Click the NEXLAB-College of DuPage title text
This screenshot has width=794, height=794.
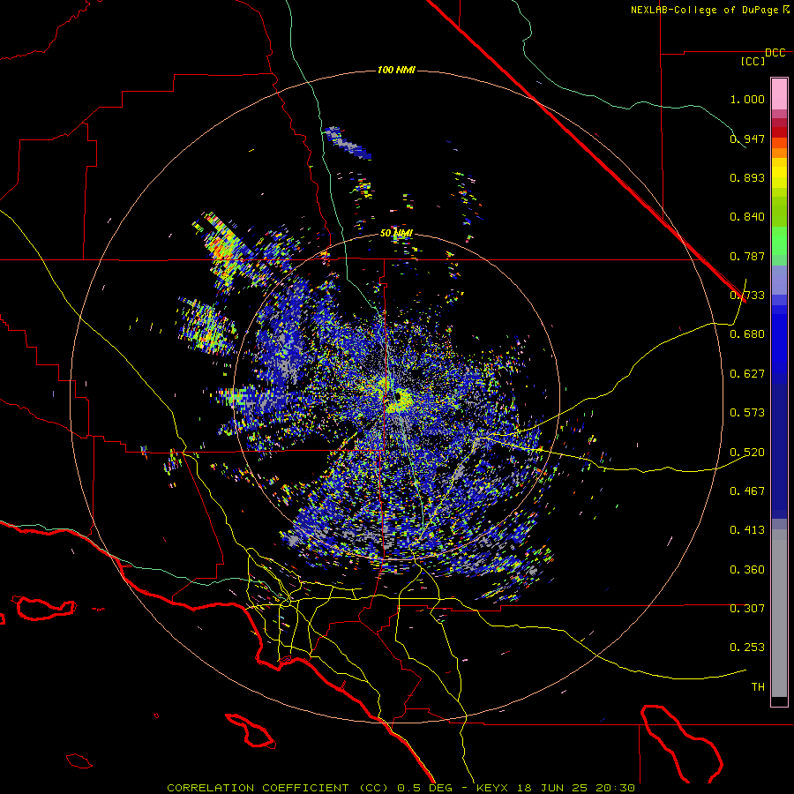coord(704,10)
